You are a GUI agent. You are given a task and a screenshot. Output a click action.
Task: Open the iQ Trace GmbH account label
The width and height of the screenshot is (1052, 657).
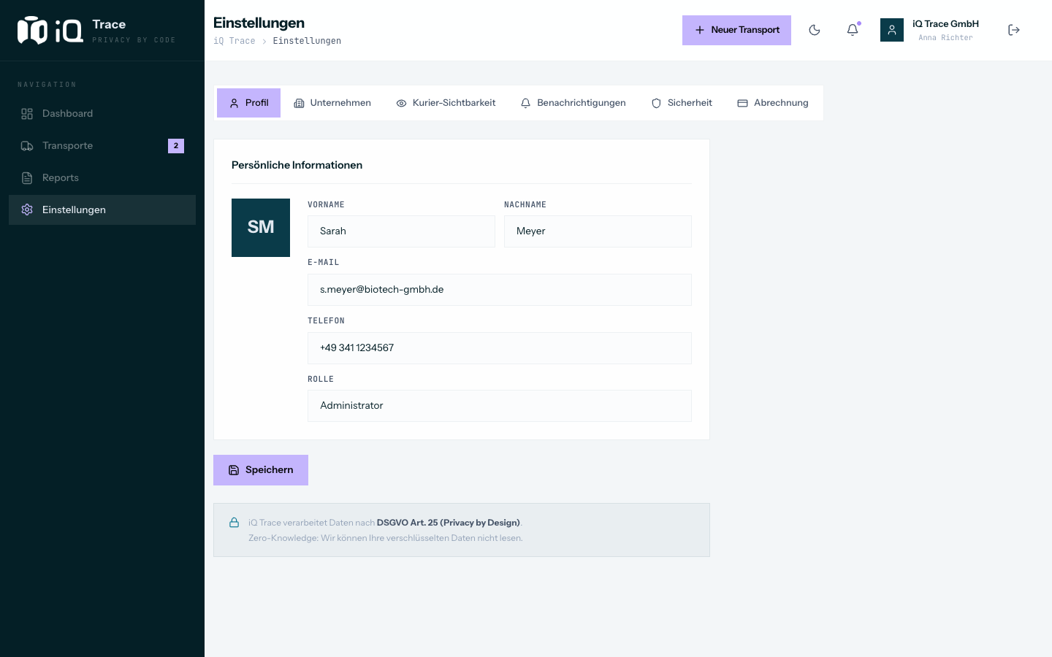click(x=945, y=24)
